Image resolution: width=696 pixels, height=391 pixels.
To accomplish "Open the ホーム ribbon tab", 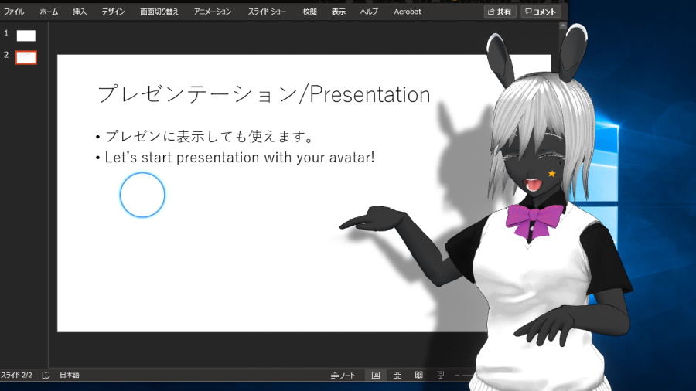I will click(49, 12).
